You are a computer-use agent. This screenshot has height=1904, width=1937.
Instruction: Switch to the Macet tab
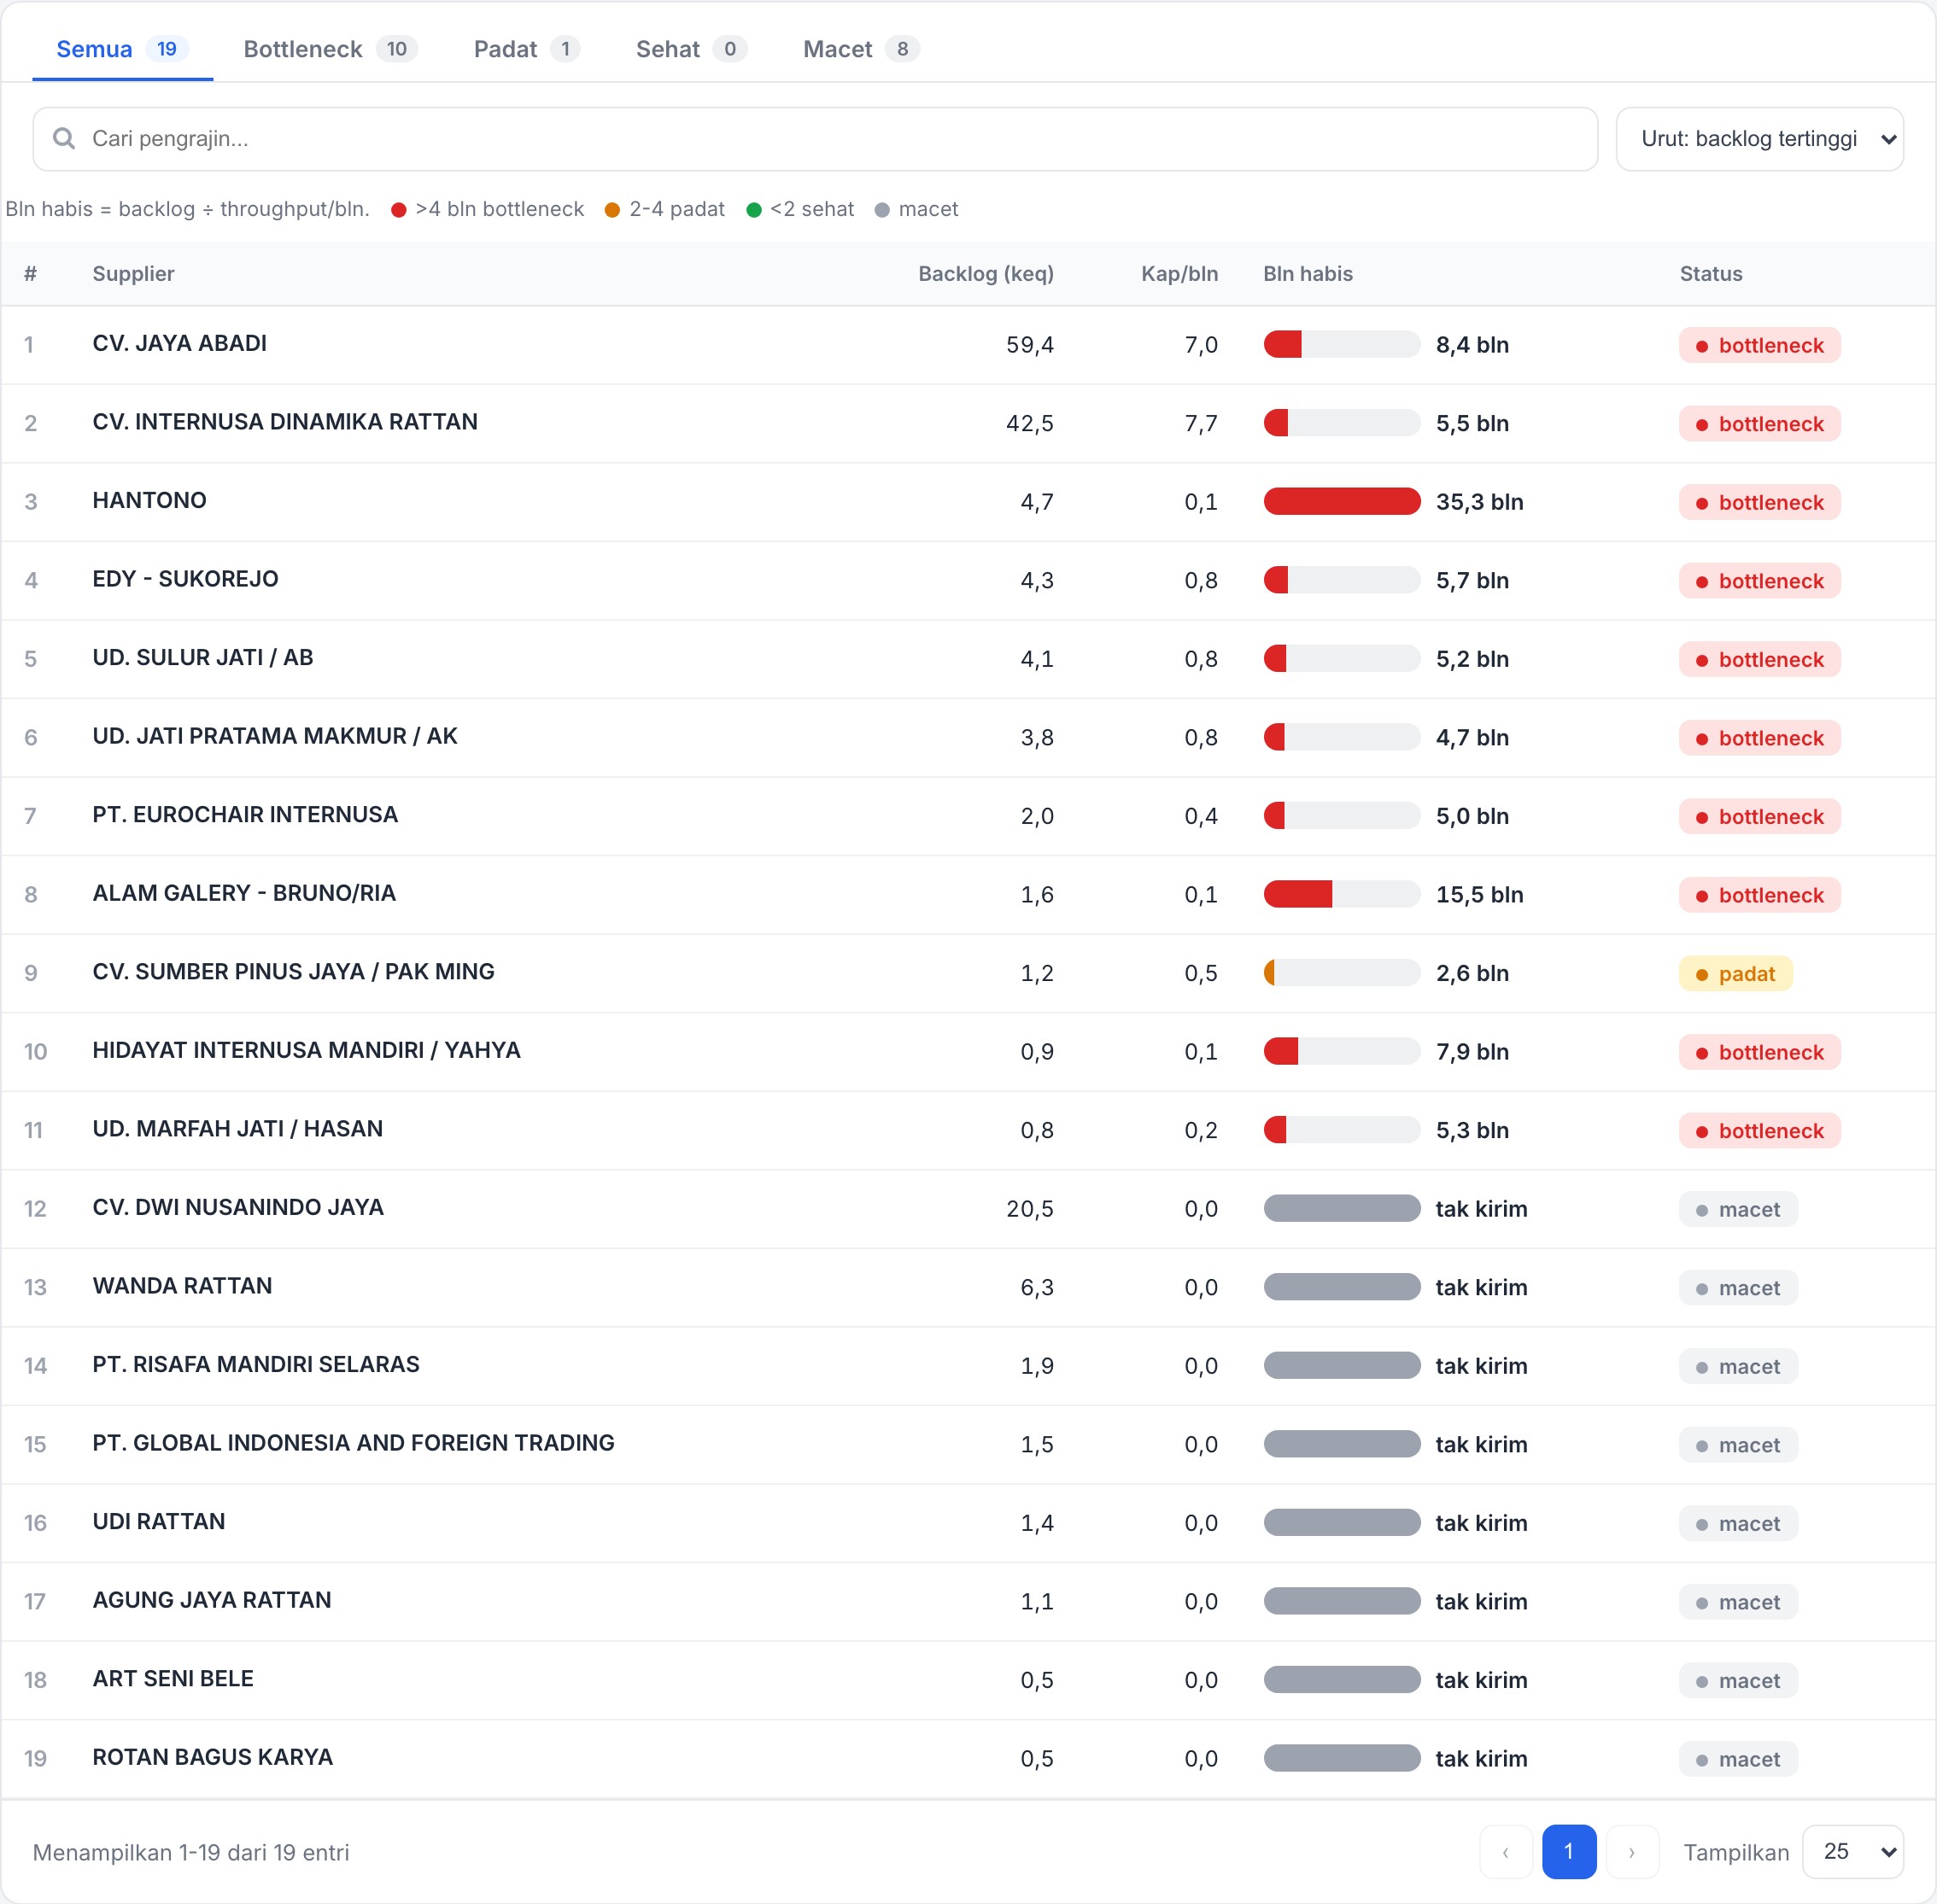tap(860, 49)
